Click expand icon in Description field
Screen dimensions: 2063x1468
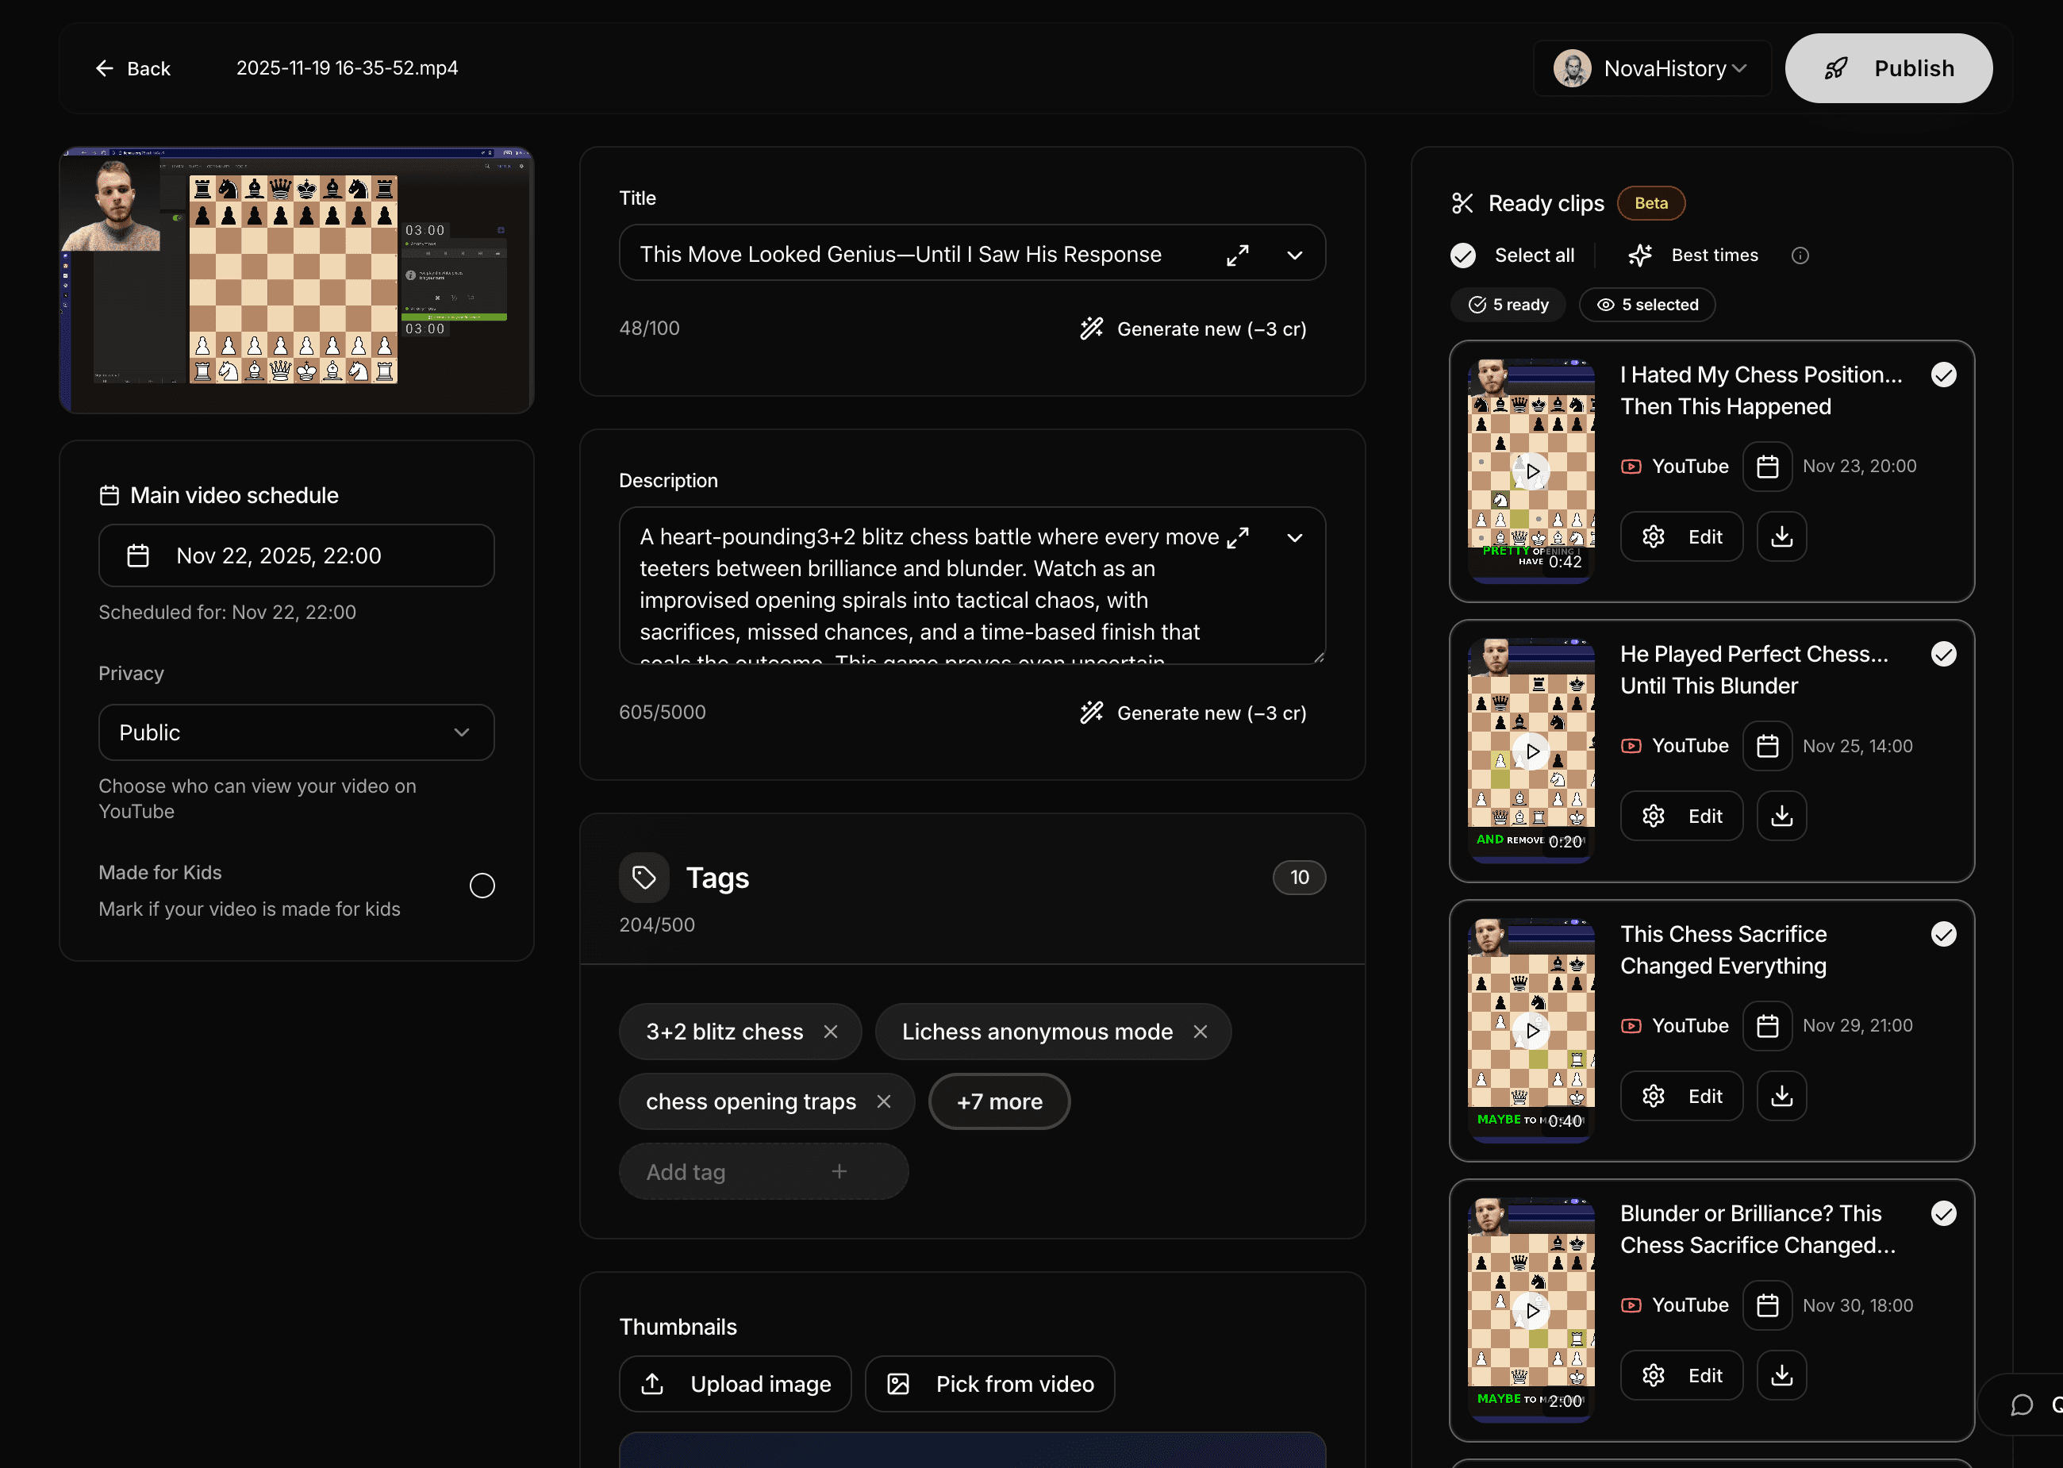pyautogui.click(x=1237, y=538)
